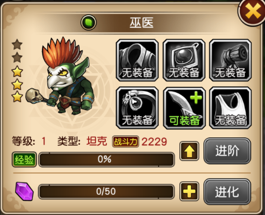Image resolution: width=265 pixels, height=215 pixels.
Task: Click the topmost empty gray star
Action: (17, 44)
